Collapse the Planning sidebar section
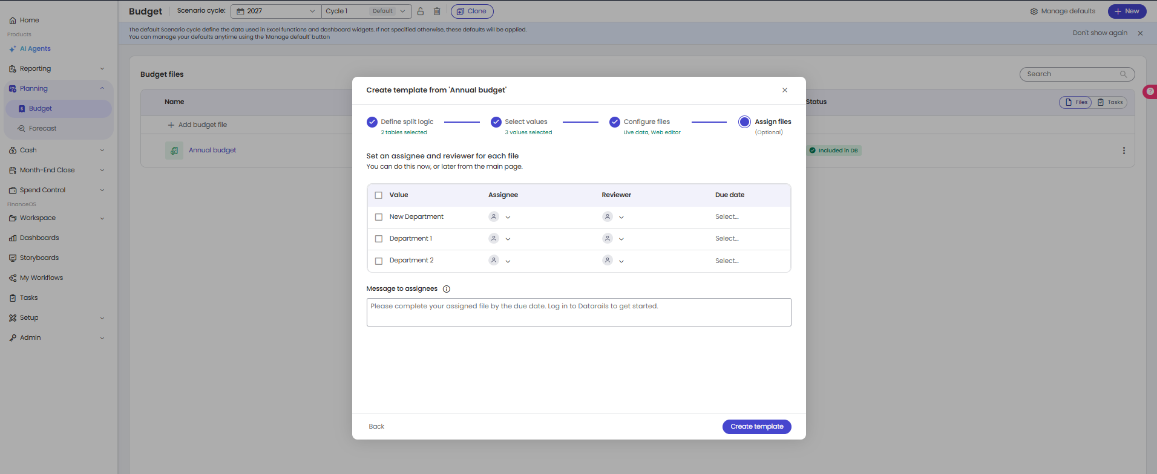Screen dimensions: 1157x474 click(102, 88)
